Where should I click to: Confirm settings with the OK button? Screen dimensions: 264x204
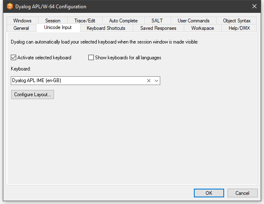(x=209, y=193)
